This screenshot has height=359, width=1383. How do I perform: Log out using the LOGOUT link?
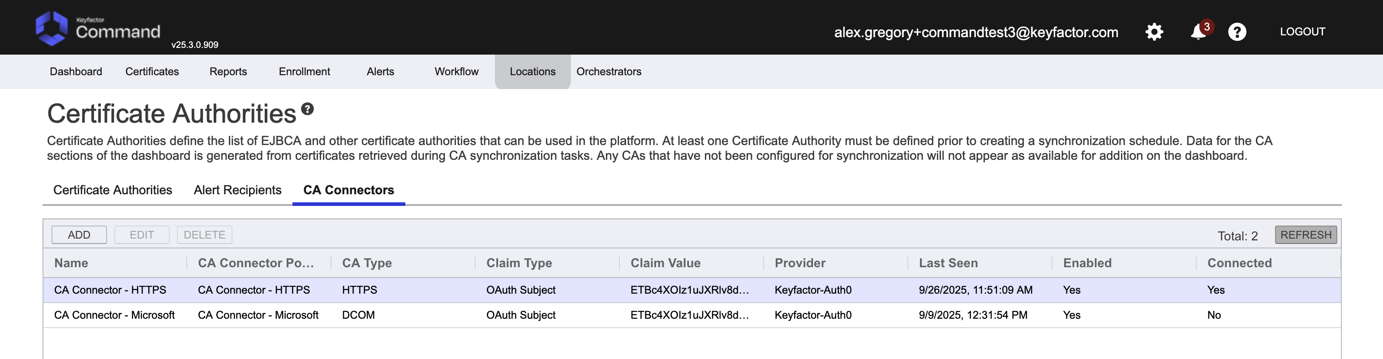pos(1302,32)
